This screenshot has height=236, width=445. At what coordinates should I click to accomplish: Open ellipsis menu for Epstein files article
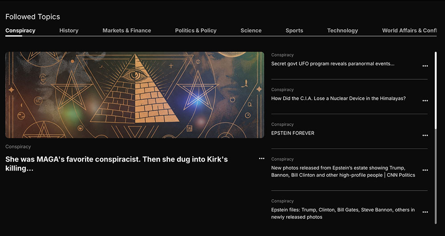click(425, 212)
